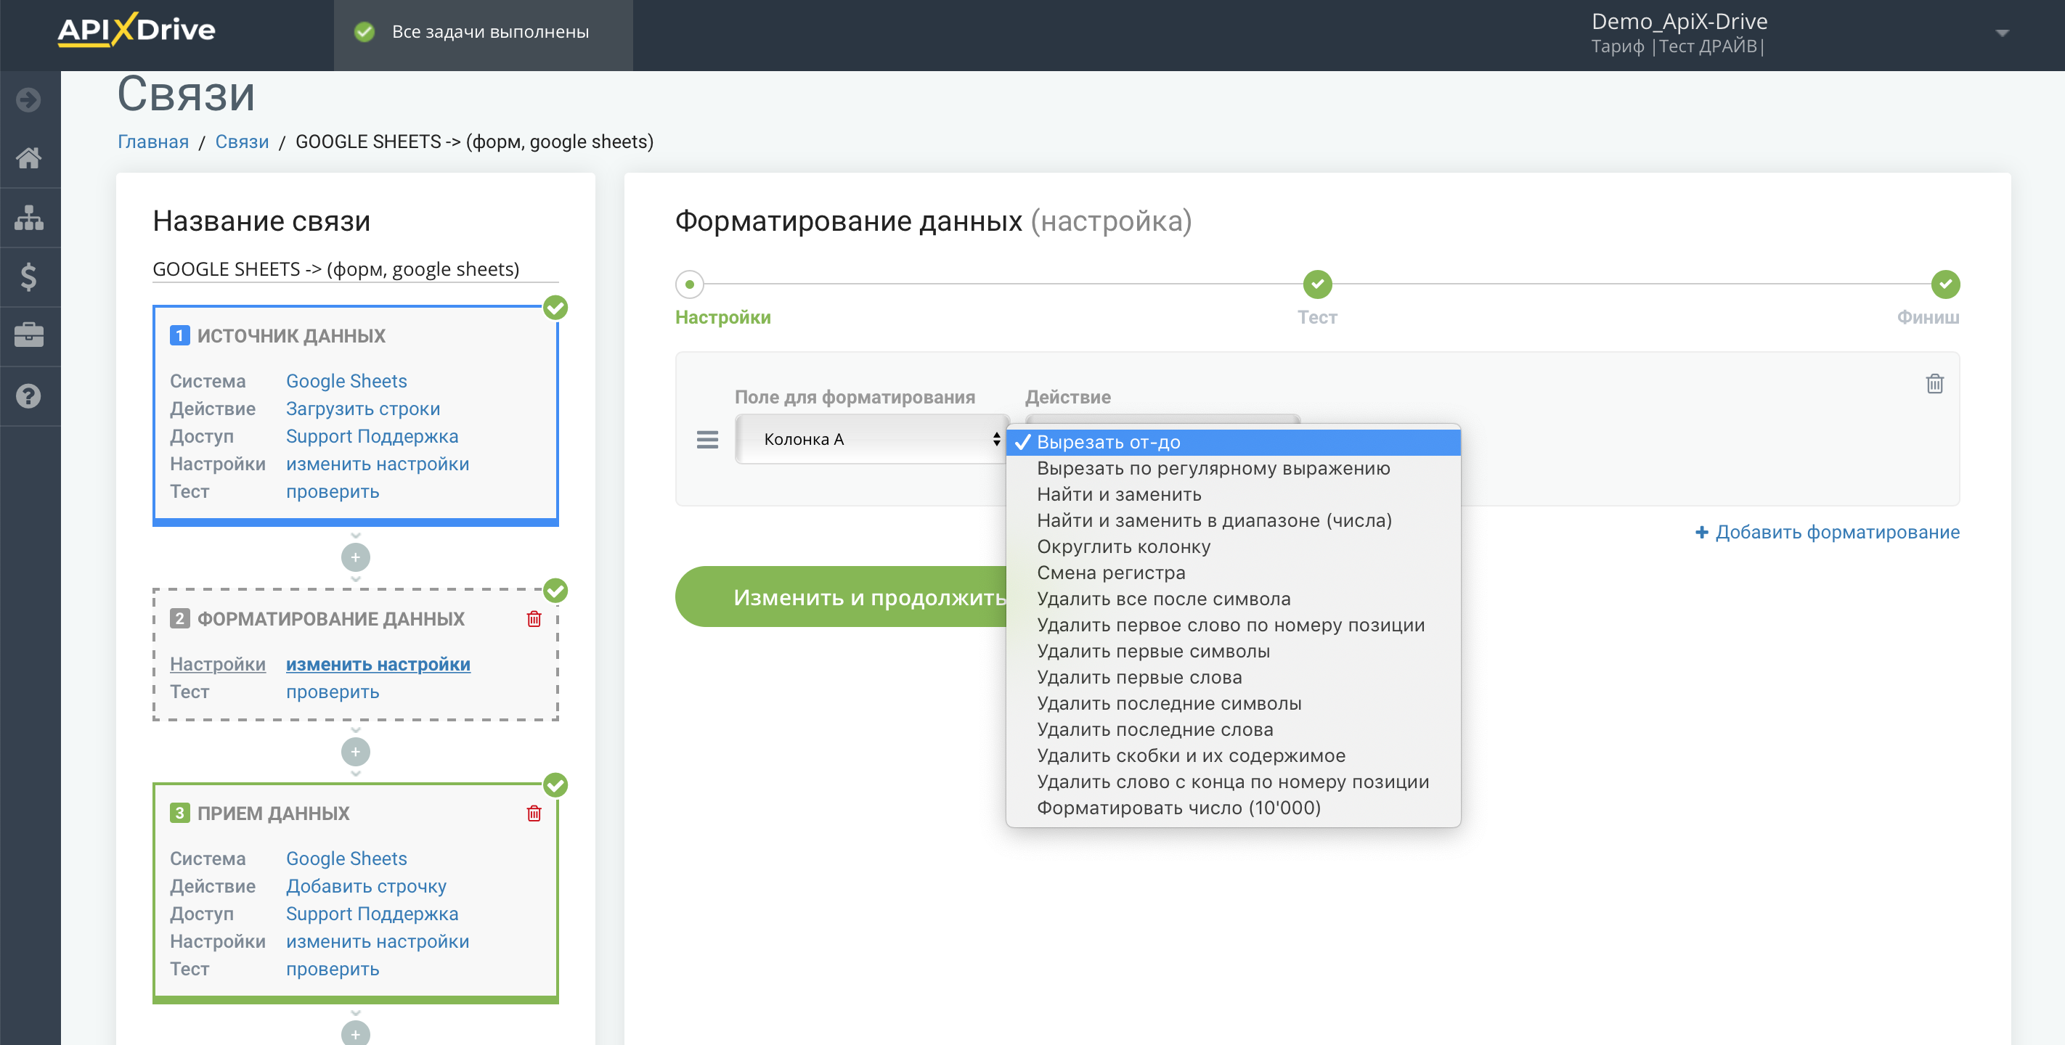The image size is (2065, 1045).
Task: Open Главная breadcrumb link
Action: point(153,142)
